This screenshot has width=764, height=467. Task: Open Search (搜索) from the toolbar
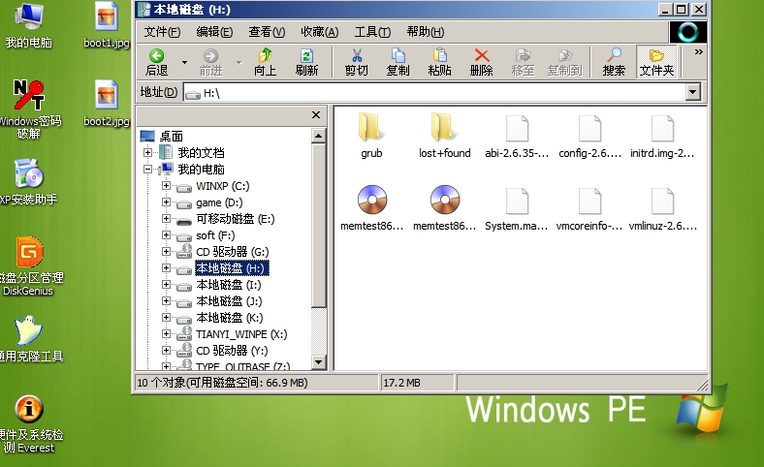(614, 62)
